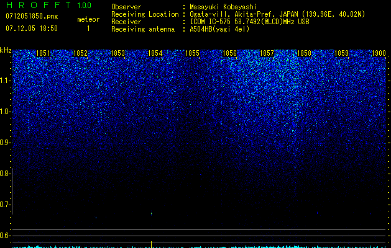Select the filename 0712051850.png
The width and height of the screenshot is (391, 248).
32,16
